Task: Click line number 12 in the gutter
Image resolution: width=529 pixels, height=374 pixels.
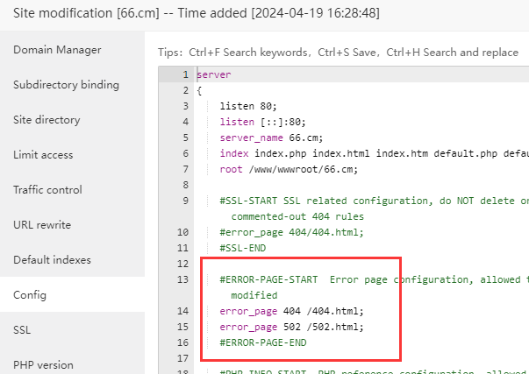Action: 182,264
